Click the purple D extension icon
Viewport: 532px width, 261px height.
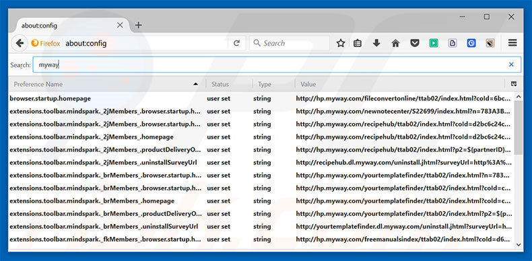point(453,43)
